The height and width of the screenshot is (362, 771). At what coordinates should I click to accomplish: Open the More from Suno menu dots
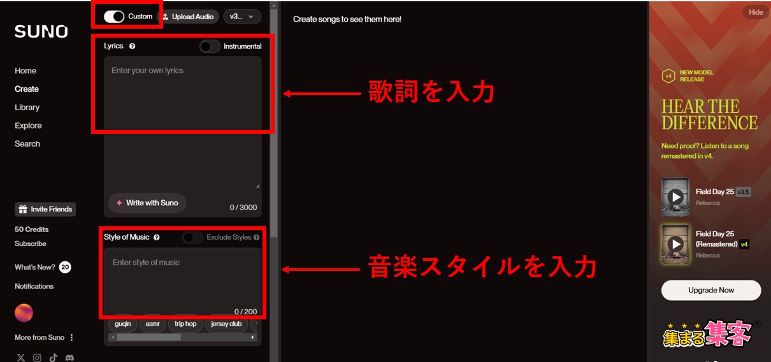click(71, 337)
